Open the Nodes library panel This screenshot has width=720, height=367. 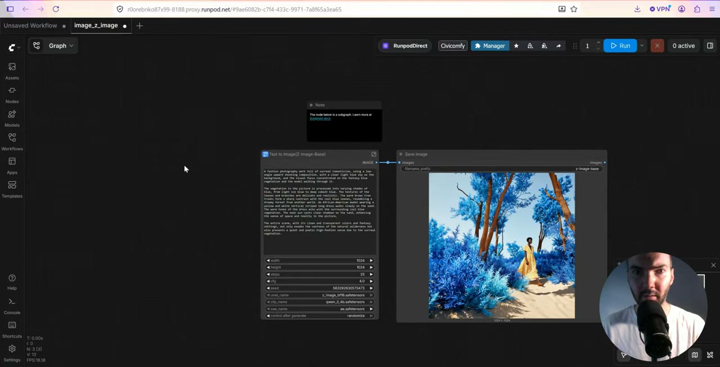(x=12, y=94)
